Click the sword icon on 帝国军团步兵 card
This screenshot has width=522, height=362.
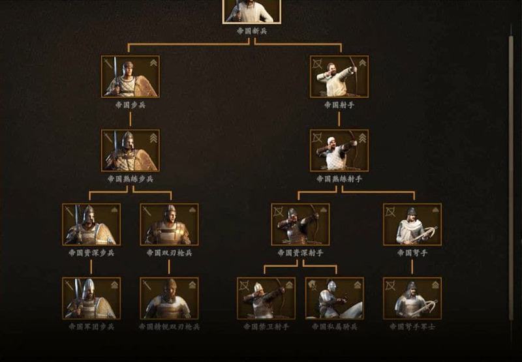click(x=69, y=285)
